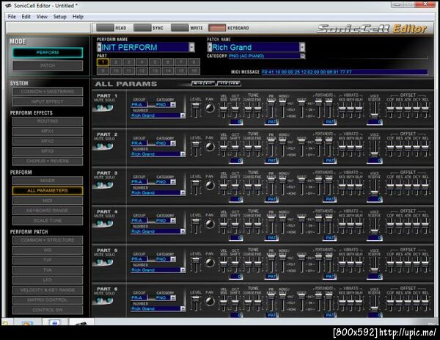
Task: Open the File menu
Action: click(x=12, y=17)
